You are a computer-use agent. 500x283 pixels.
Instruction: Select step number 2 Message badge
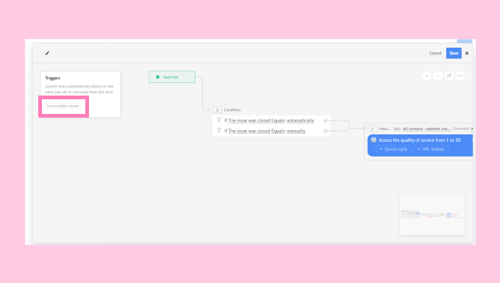click(372, 129)
